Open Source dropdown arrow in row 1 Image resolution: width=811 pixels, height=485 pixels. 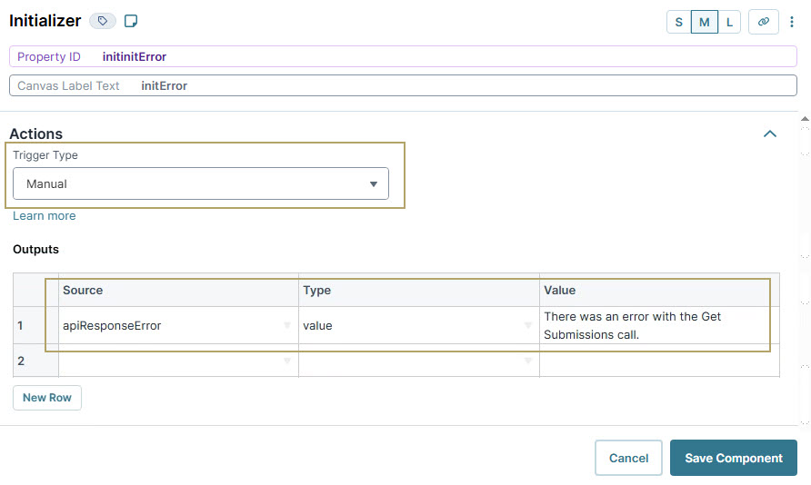click(x=287, y=325)
